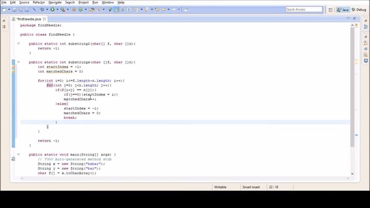
Task: Close the findNeedle.java tab
Action: (45, 19)
